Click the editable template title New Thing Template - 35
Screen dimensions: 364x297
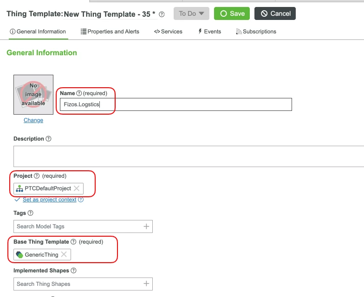[110, 14]
